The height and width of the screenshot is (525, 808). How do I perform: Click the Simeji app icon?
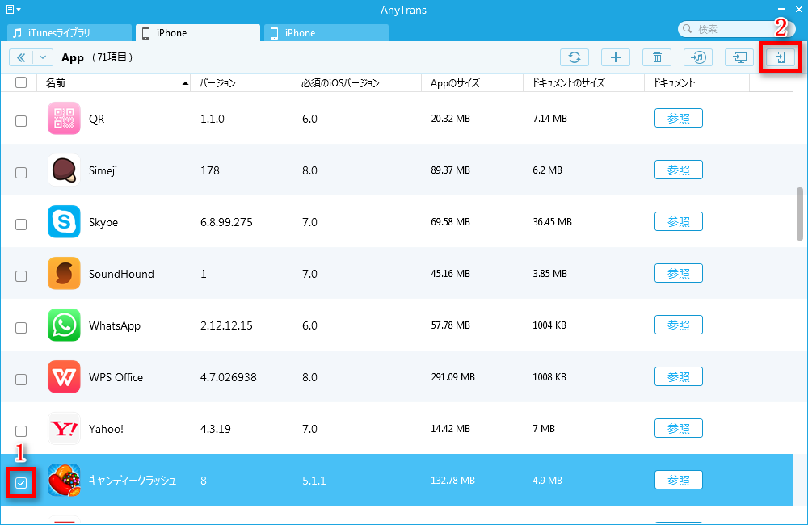(x=64, y=170)
